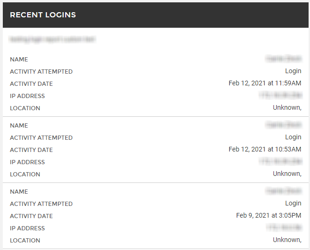The height and width of the screenshot is (250, 310).
Task: Click the third entry's ACTIVITY DATE label
Action: (x=31, y=216)
